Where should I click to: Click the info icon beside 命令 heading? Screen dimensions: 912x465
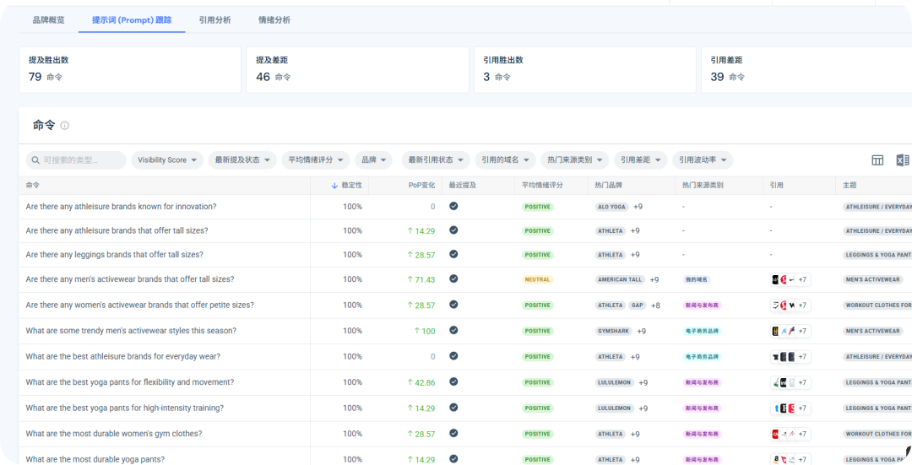[64, 126]
